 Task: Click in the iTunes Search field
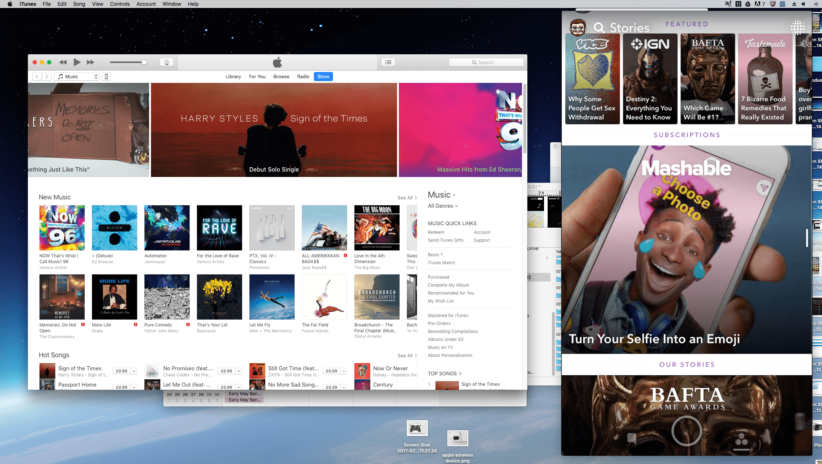[486, 62]
